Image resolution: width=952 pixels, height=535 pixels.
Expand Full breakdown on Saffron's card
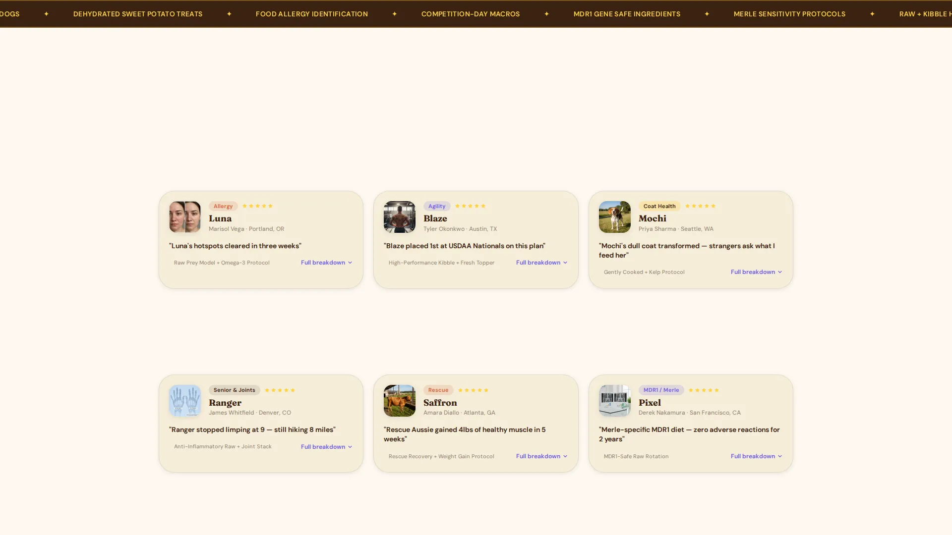(x=541, y=456)
